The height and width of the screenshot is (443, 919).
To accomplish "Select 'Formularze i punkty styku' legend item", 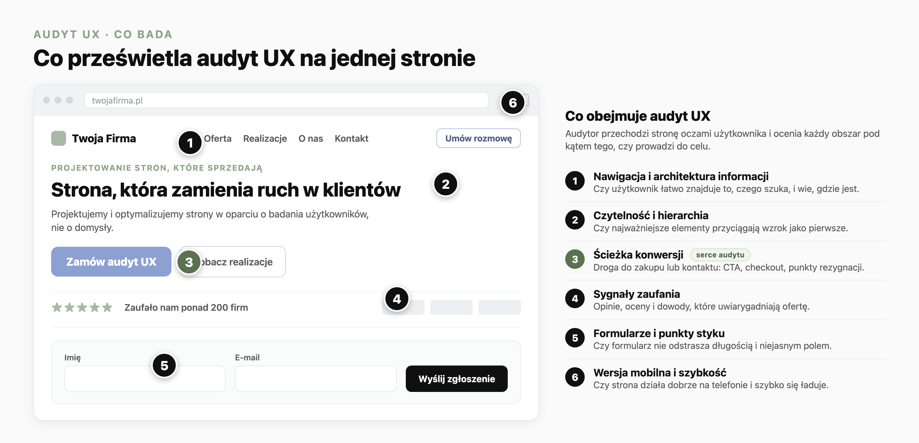I will [x=725, y=339].
